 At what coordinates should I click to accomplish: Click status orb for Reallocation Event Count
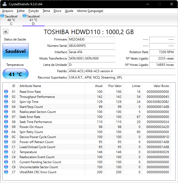(x=6, y=157)
